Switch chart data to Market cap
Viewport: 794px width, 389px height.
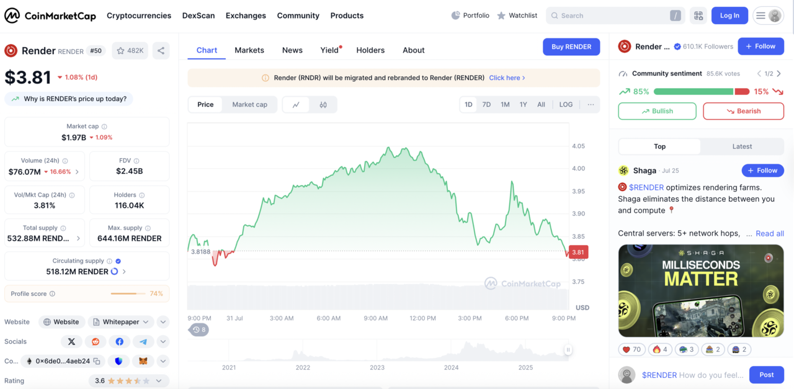coord(249,105)
